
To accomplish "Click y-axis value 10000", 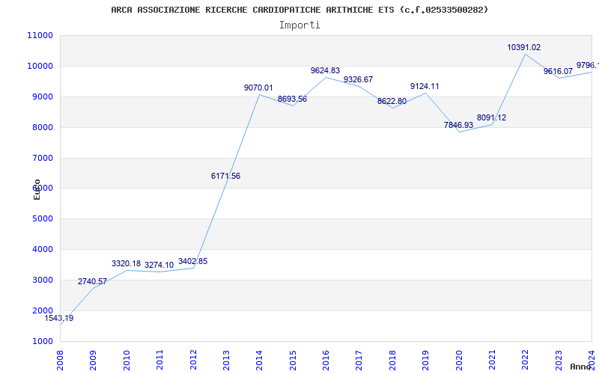I will (x=40, y=66).
